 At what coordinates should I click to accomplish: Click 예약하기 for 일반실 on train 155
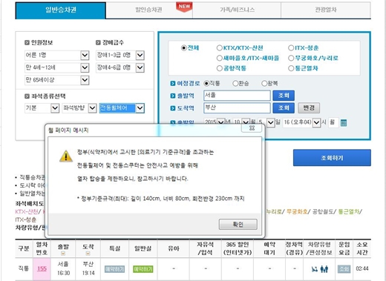click(x=143, y=269)
